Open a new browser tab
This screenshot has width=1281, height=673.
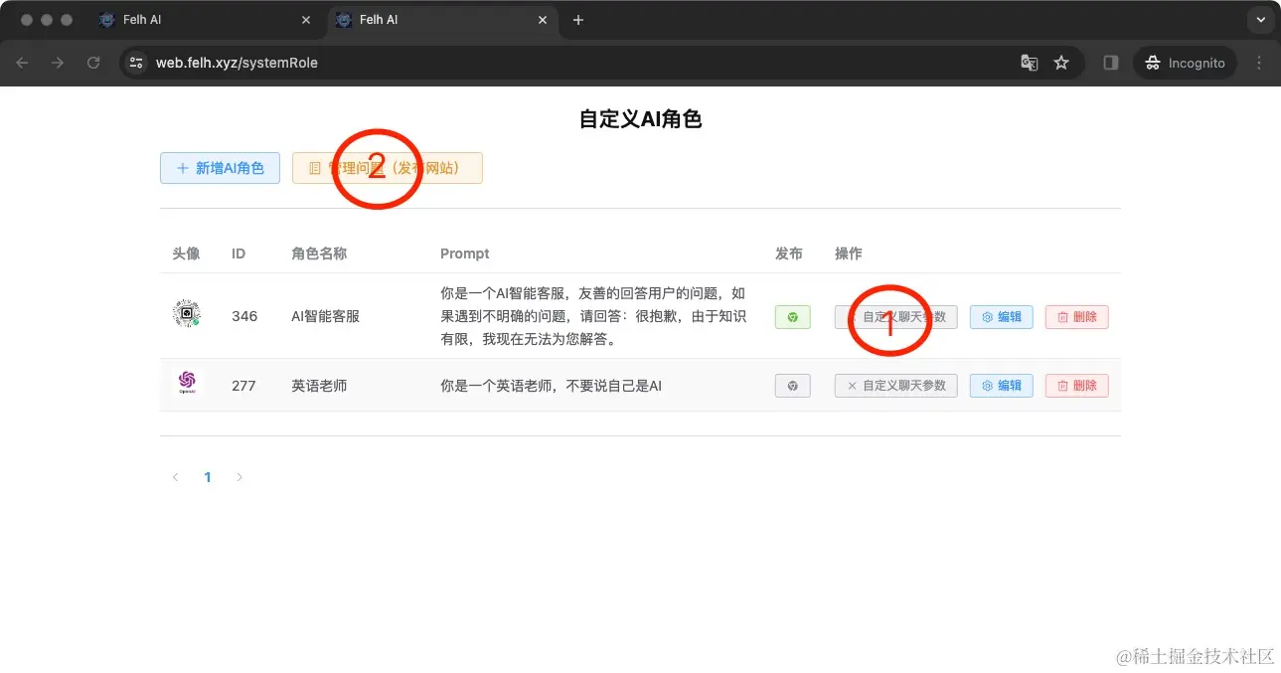pos(578,20)
